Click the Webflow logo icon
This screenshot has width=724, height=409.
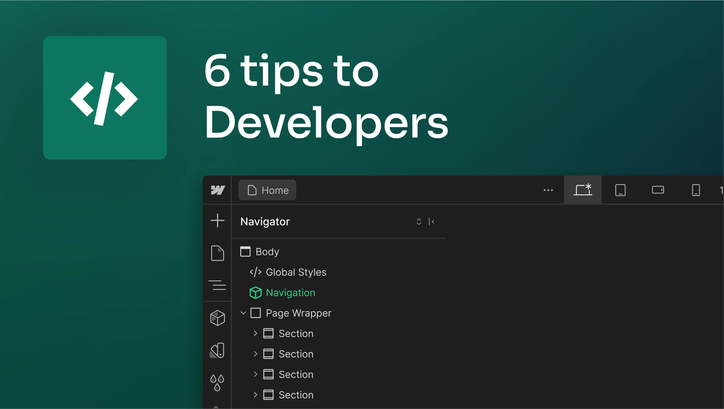[218, 190]
